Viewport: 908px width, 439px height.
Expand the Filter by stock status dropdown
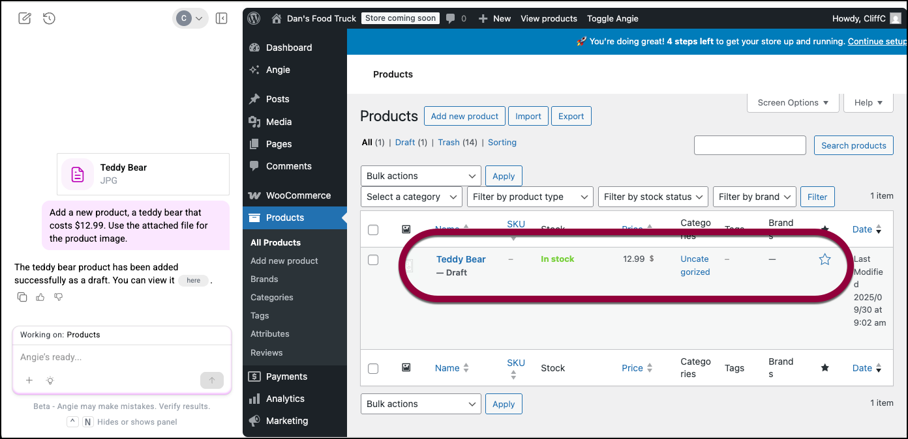653,197
